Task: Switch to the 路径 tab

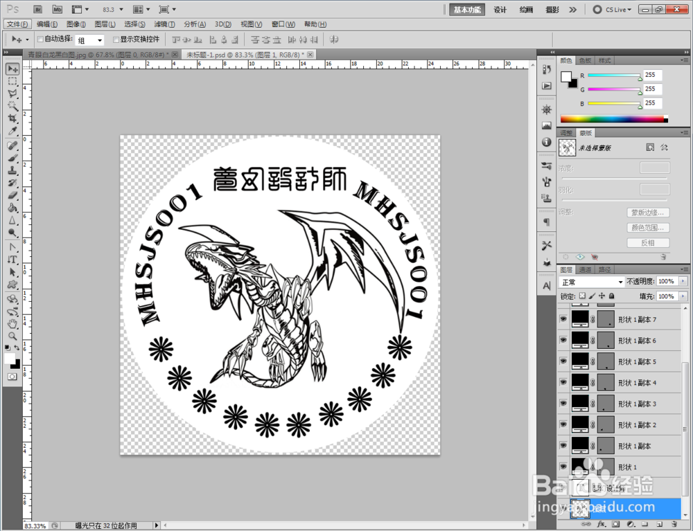Action: [604, 270]
